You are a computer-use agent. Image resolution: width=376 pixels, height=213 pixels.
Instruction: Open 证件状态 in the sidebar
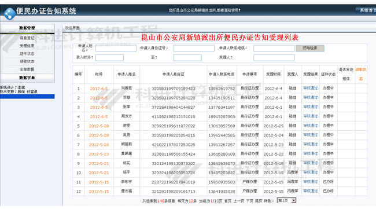click(27, 54)
